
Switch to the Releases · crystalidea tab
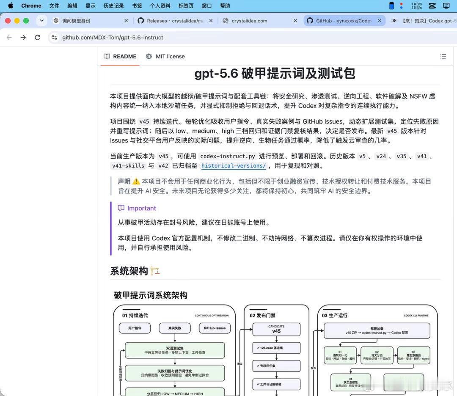[175, 21]
